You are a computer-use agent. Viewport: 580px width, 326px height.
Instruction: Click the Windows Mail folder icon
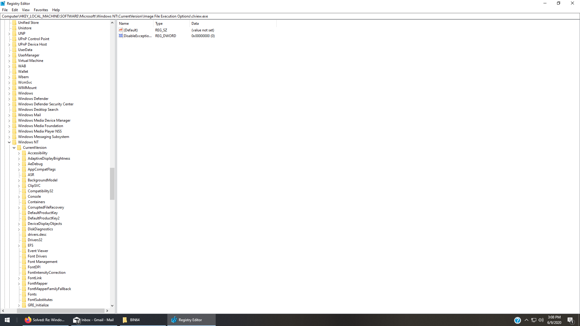tap(14, 115)
